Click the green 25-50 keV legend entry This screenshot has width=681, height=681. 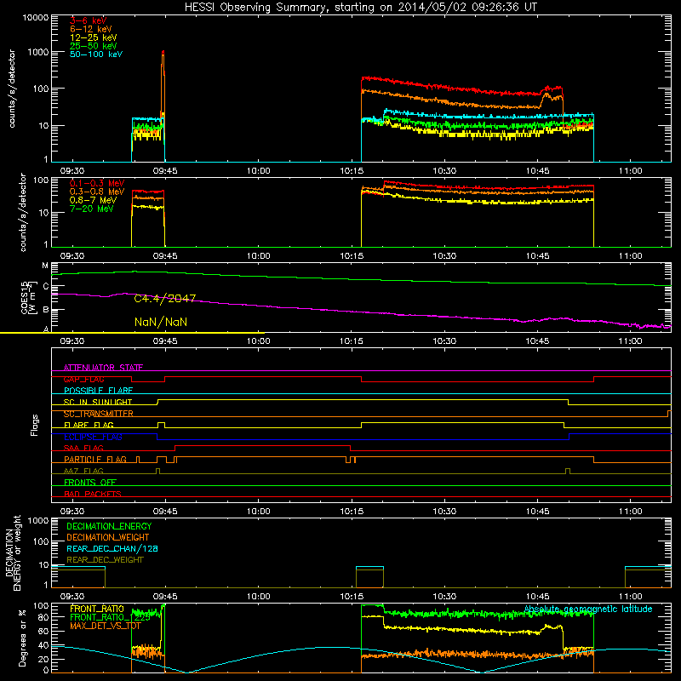coord(94,46)
